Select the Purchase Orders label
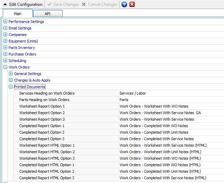 (22, 54)
